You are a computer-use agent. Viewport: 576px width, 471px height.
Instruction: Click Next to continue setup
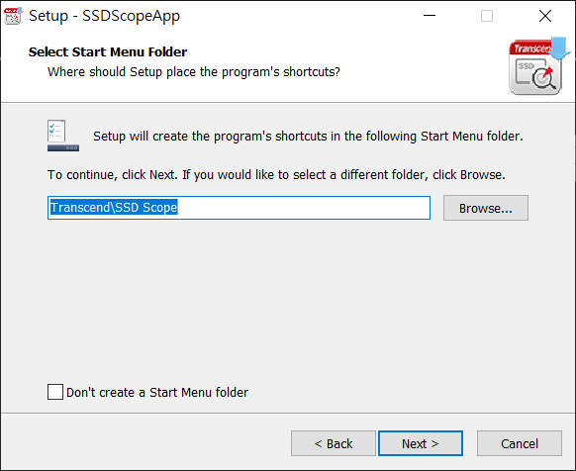pyautogui.click(x=421, y=443)
